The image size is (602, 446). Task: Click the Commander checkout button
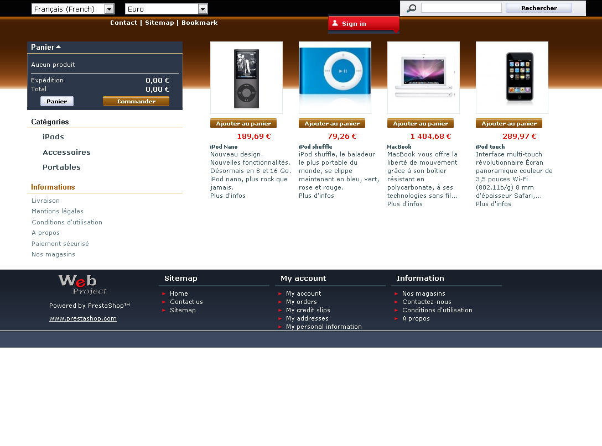tap(136, 101)
